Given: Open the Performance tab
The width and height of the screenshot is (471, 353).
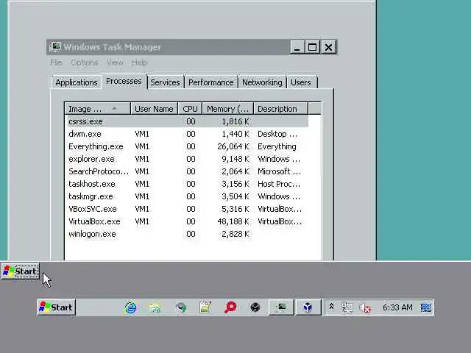Looking at the screenshot, I should [211, 82].
